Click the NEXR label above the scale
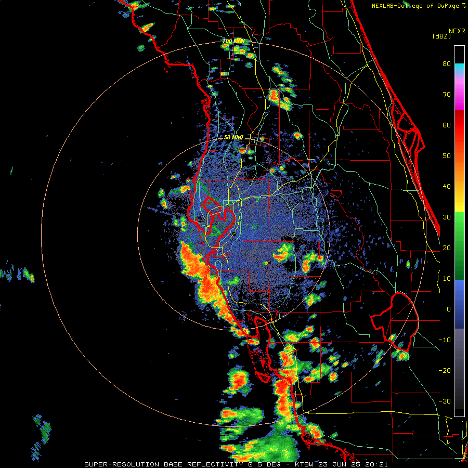Screen dimensions: 468x468 457,31
